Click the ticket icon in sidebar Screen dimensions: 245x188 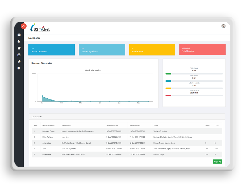[x=19, y=62]
